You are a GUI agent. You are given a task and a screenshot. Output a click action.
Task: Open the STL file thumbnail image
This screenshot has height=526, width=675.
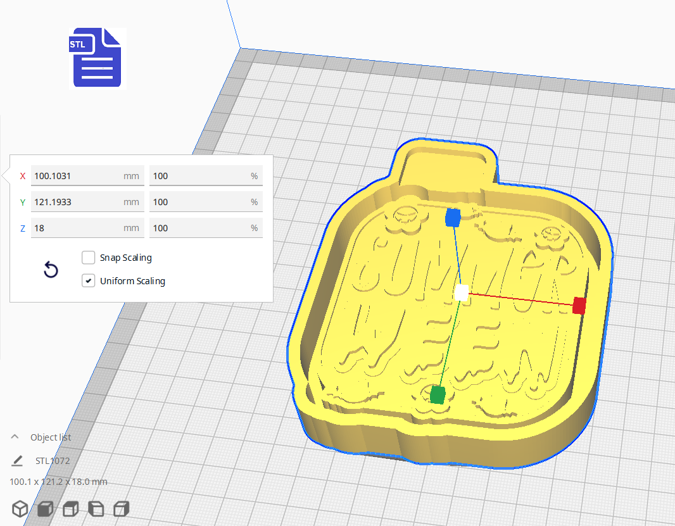(96, 58)
